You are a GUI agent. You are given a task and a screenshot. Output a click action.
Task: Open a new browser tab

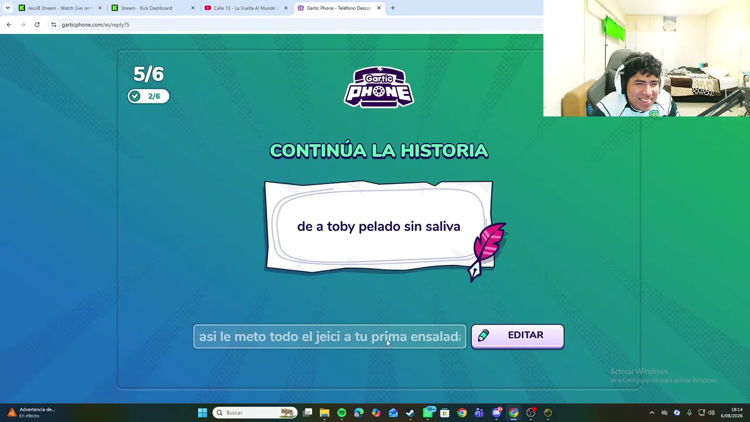tap(393, 8)
